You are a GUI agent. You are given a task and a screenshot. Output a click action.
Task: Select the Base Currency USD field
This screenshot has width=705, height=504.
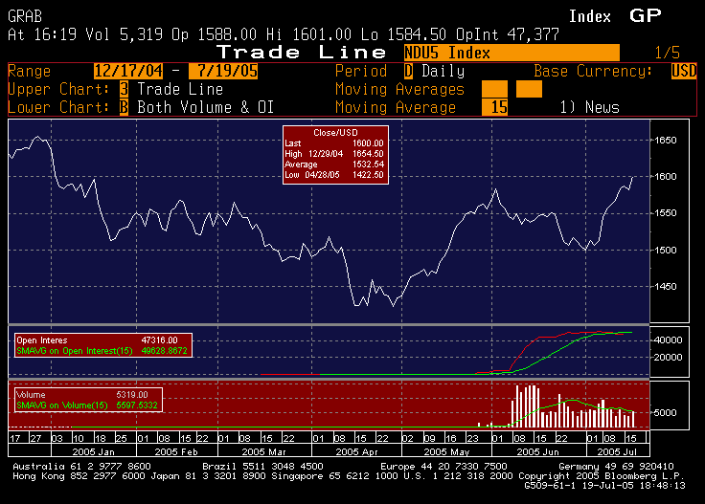pyautogui.click(x=684, y=71)
